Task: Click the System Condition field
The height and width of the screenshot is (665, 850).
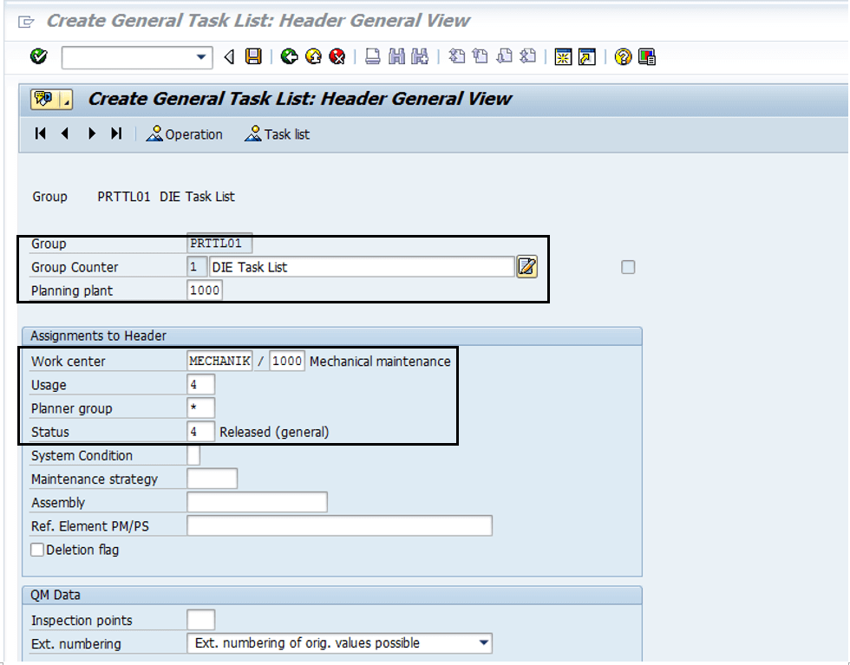Action: [x=193, y=455]
